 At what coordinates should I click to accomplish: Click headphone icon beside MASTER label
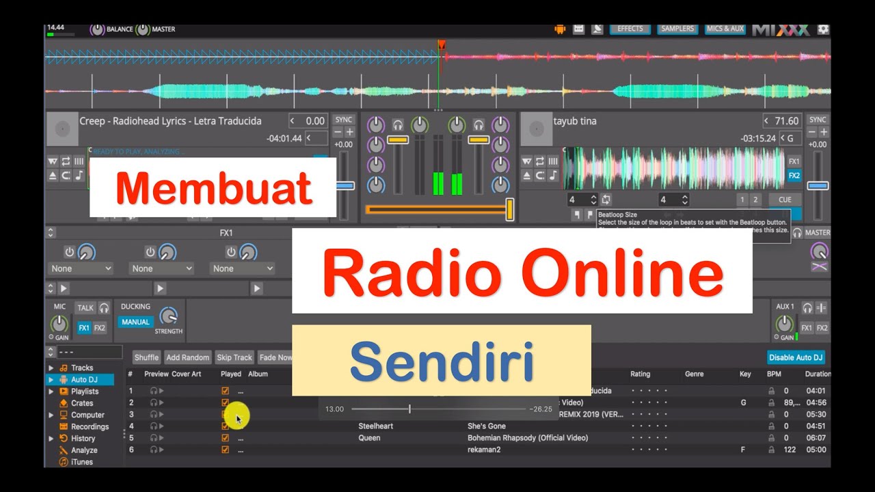coord(796,232)
